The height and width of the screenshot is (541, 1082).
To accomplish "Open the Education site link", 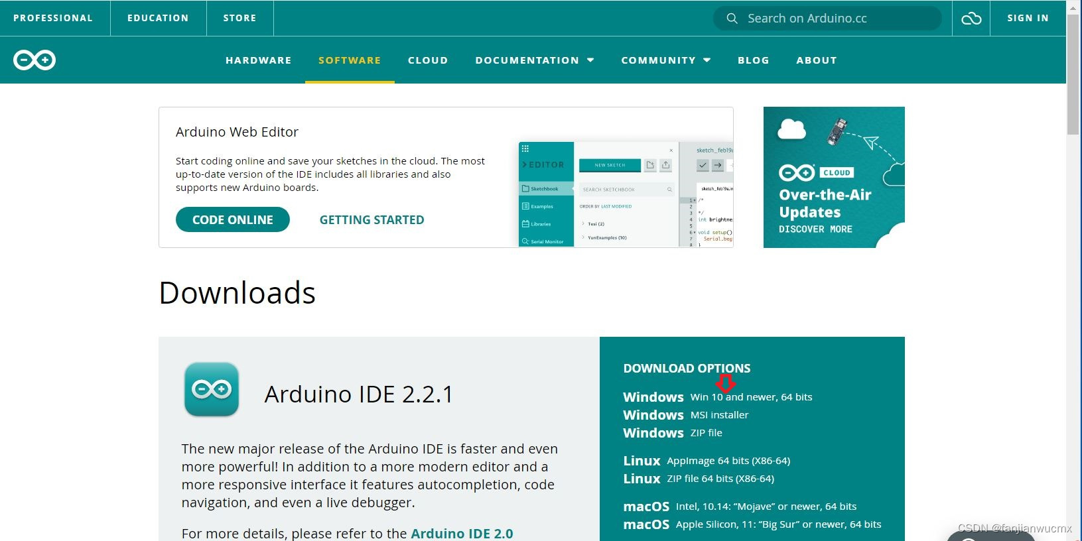I will pos(158,18).
